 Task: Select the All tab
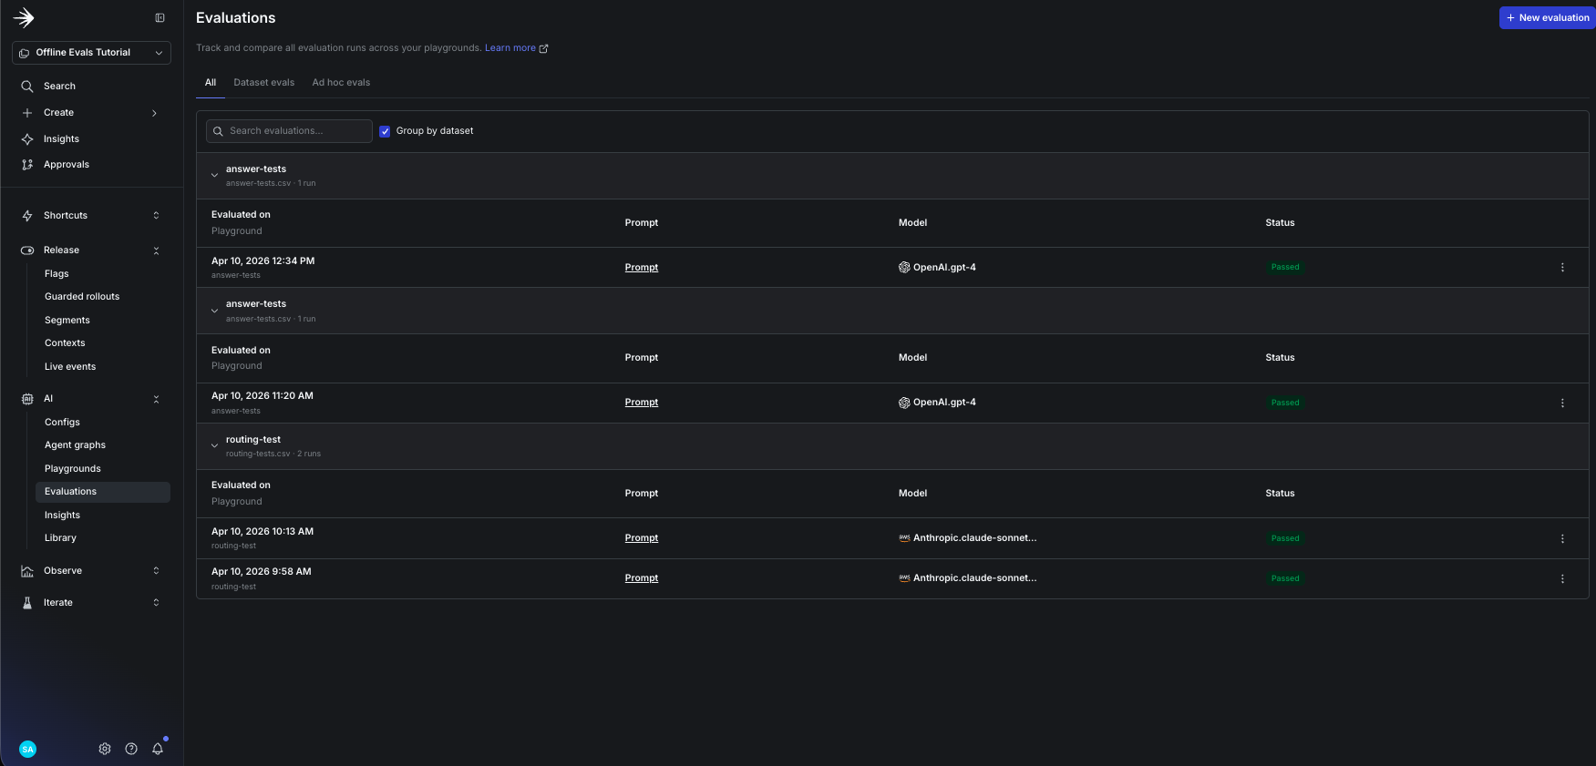(x=211, y=83)
